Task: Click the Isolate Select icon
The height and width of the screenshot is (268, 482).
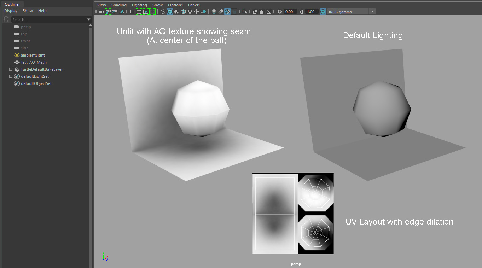Action: click(244, 12)
